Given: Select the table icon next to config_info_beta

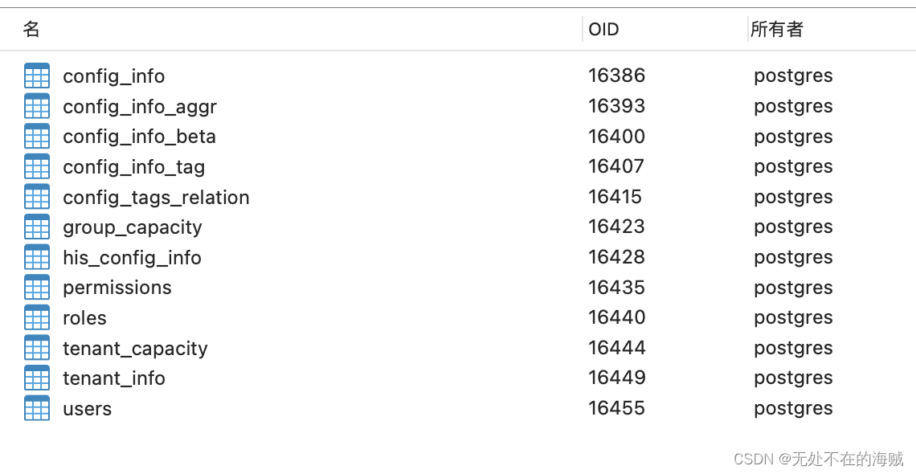Looking at the screenshot, I should click(x=37, y=137).
